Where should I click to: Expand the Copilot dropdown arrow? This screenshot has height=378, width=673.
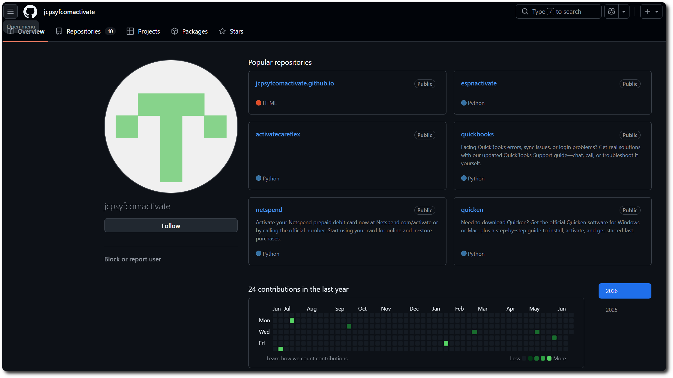coord(624,12)
